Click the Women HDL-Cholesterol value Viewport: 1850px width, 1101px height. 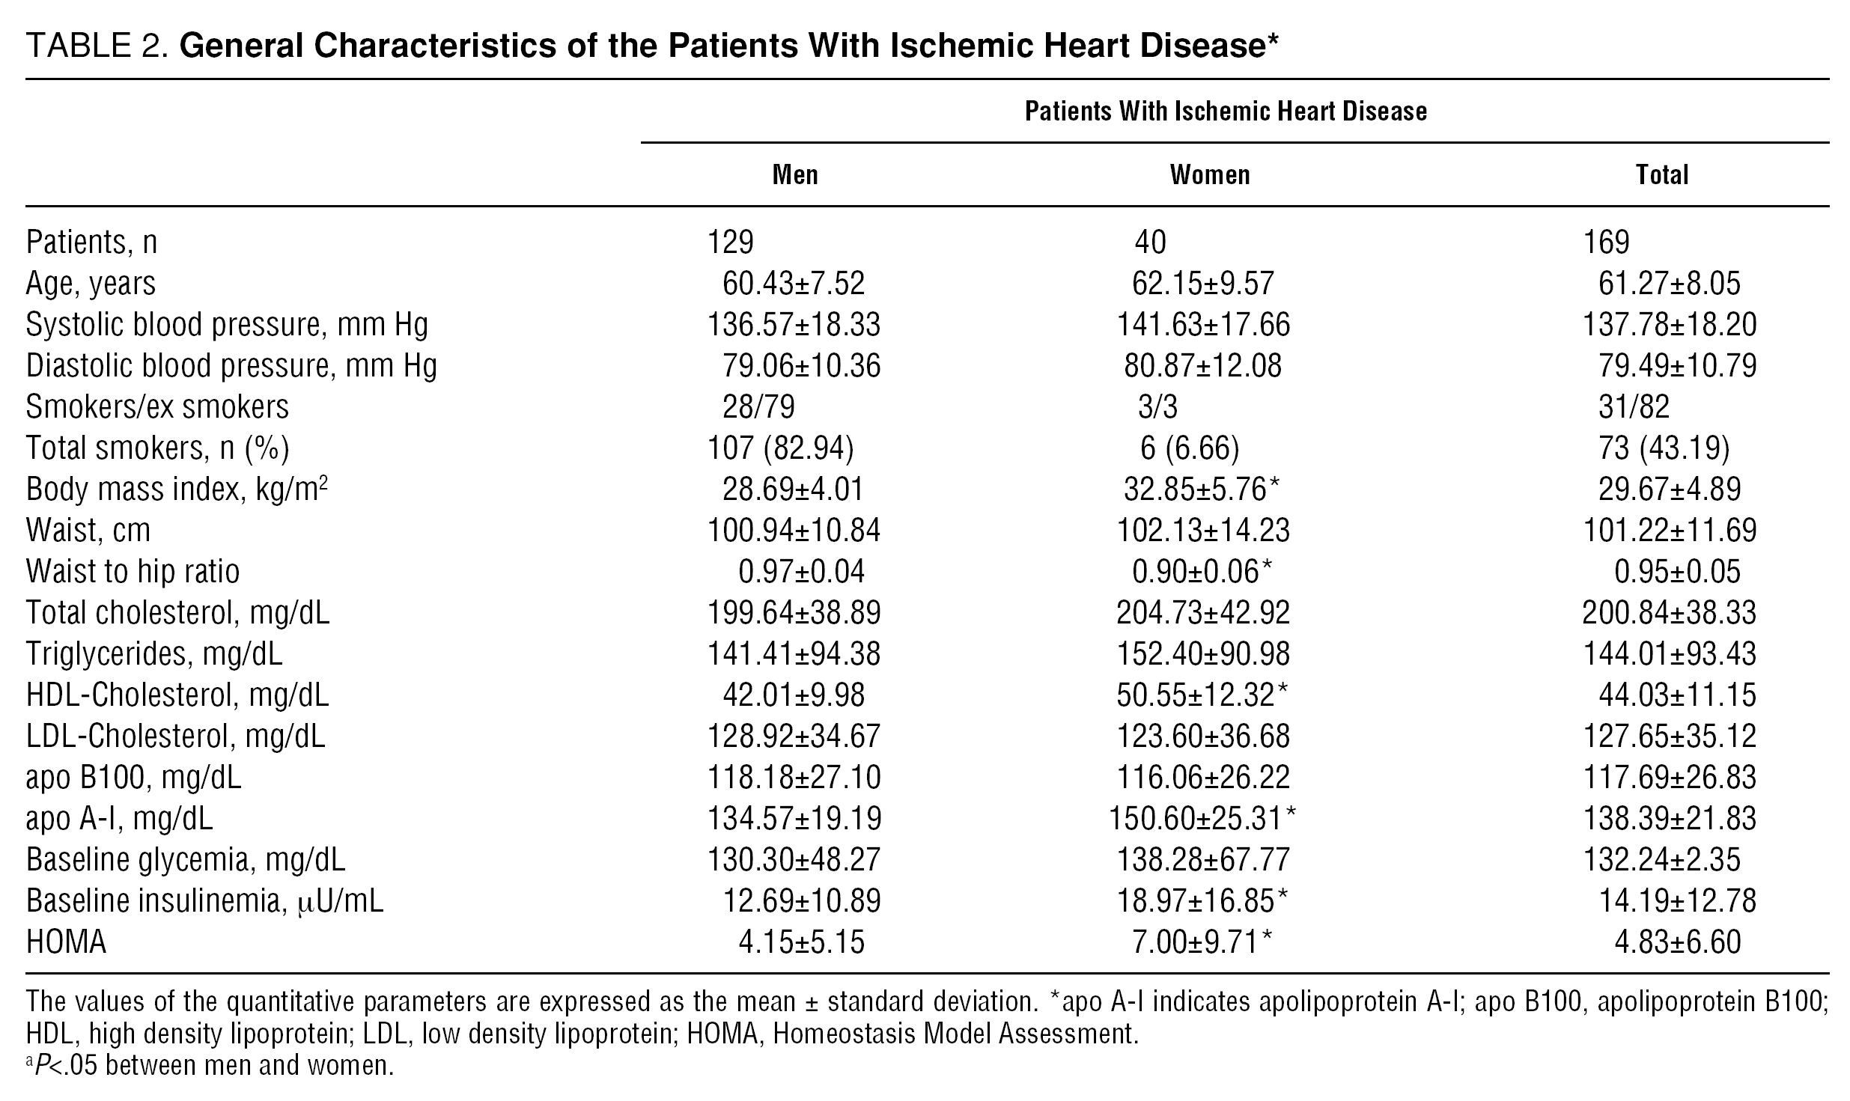(x=1202, y=695)
